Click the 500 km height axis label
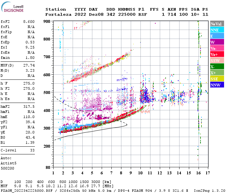 47,93
